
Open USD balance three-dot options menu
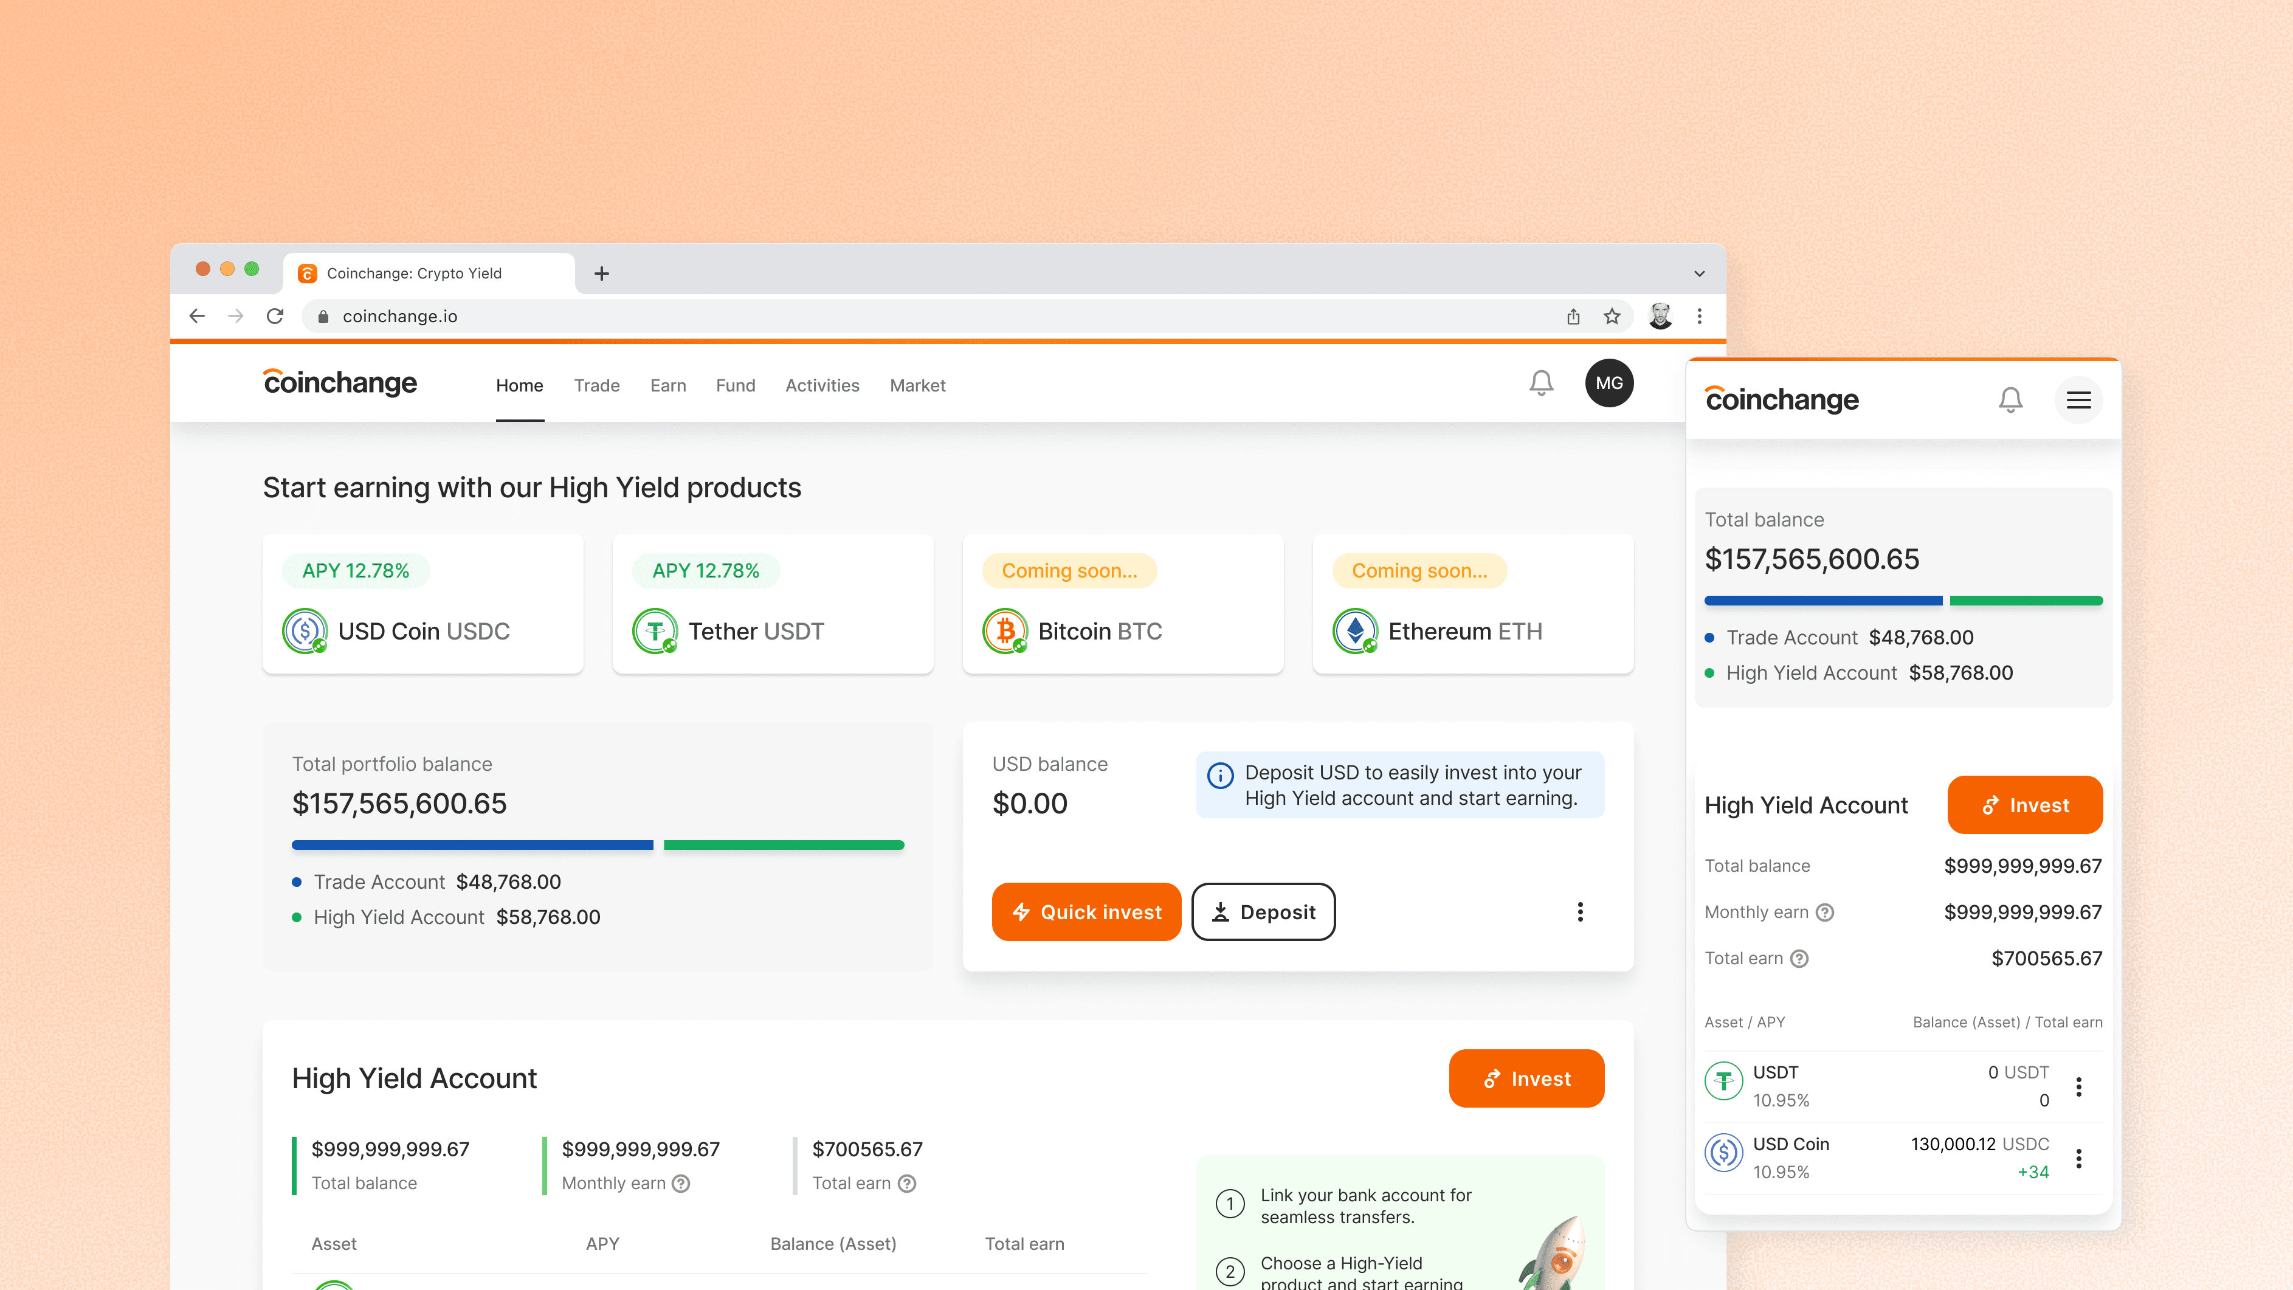pyautogui.click(x=1580, y=912)
